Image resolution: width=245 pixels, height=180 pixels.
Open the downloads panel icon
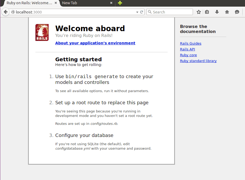pyautogui.click(x=217, y=12)
